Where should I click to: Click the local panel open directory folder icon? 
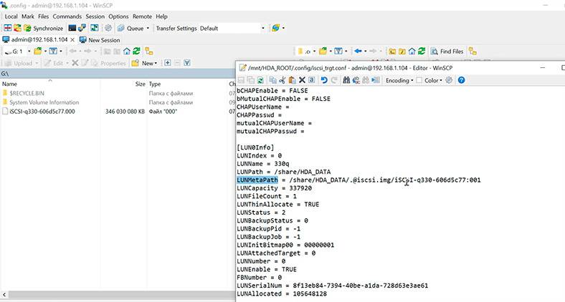(x=37, y=51)
